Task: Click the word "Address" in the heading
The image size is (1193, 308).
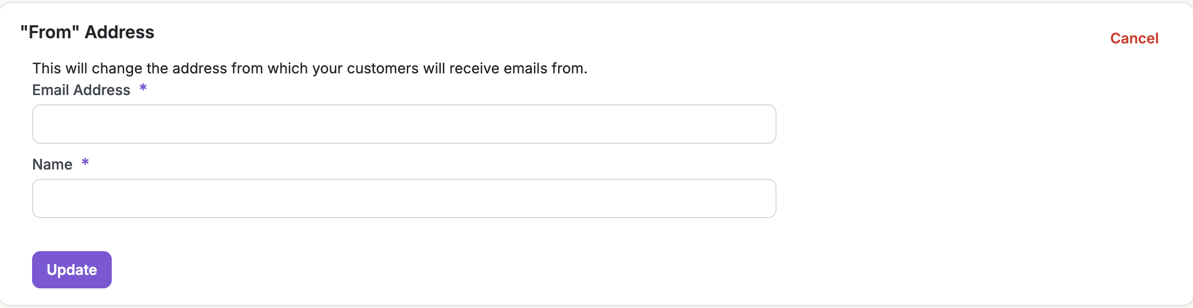Action: click(x=120, y=32)
